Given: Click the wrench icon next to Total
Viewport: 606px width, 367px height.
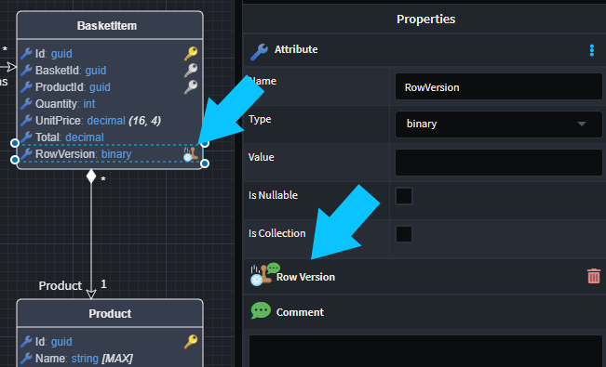Looking at the screenshot, I should 26,137.
